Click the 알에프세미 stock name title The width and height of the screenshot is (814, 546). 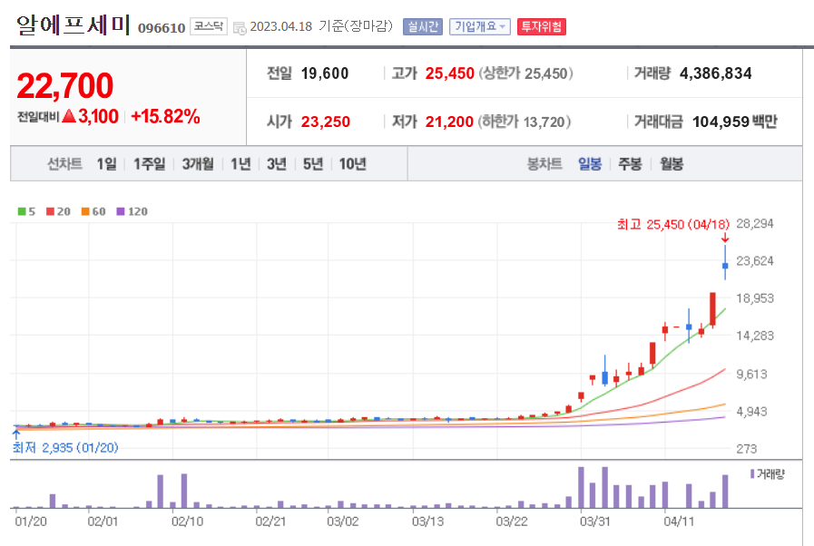coord(73,24)
